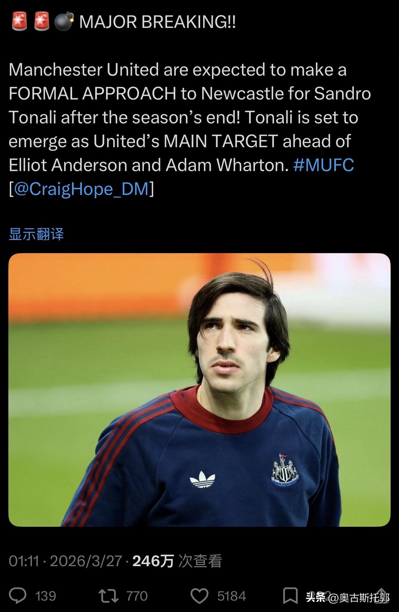The image size is (399, 612).
Task: Click the 头条@奥古斯托郭 watermark
Action: [x=348, y=597]
